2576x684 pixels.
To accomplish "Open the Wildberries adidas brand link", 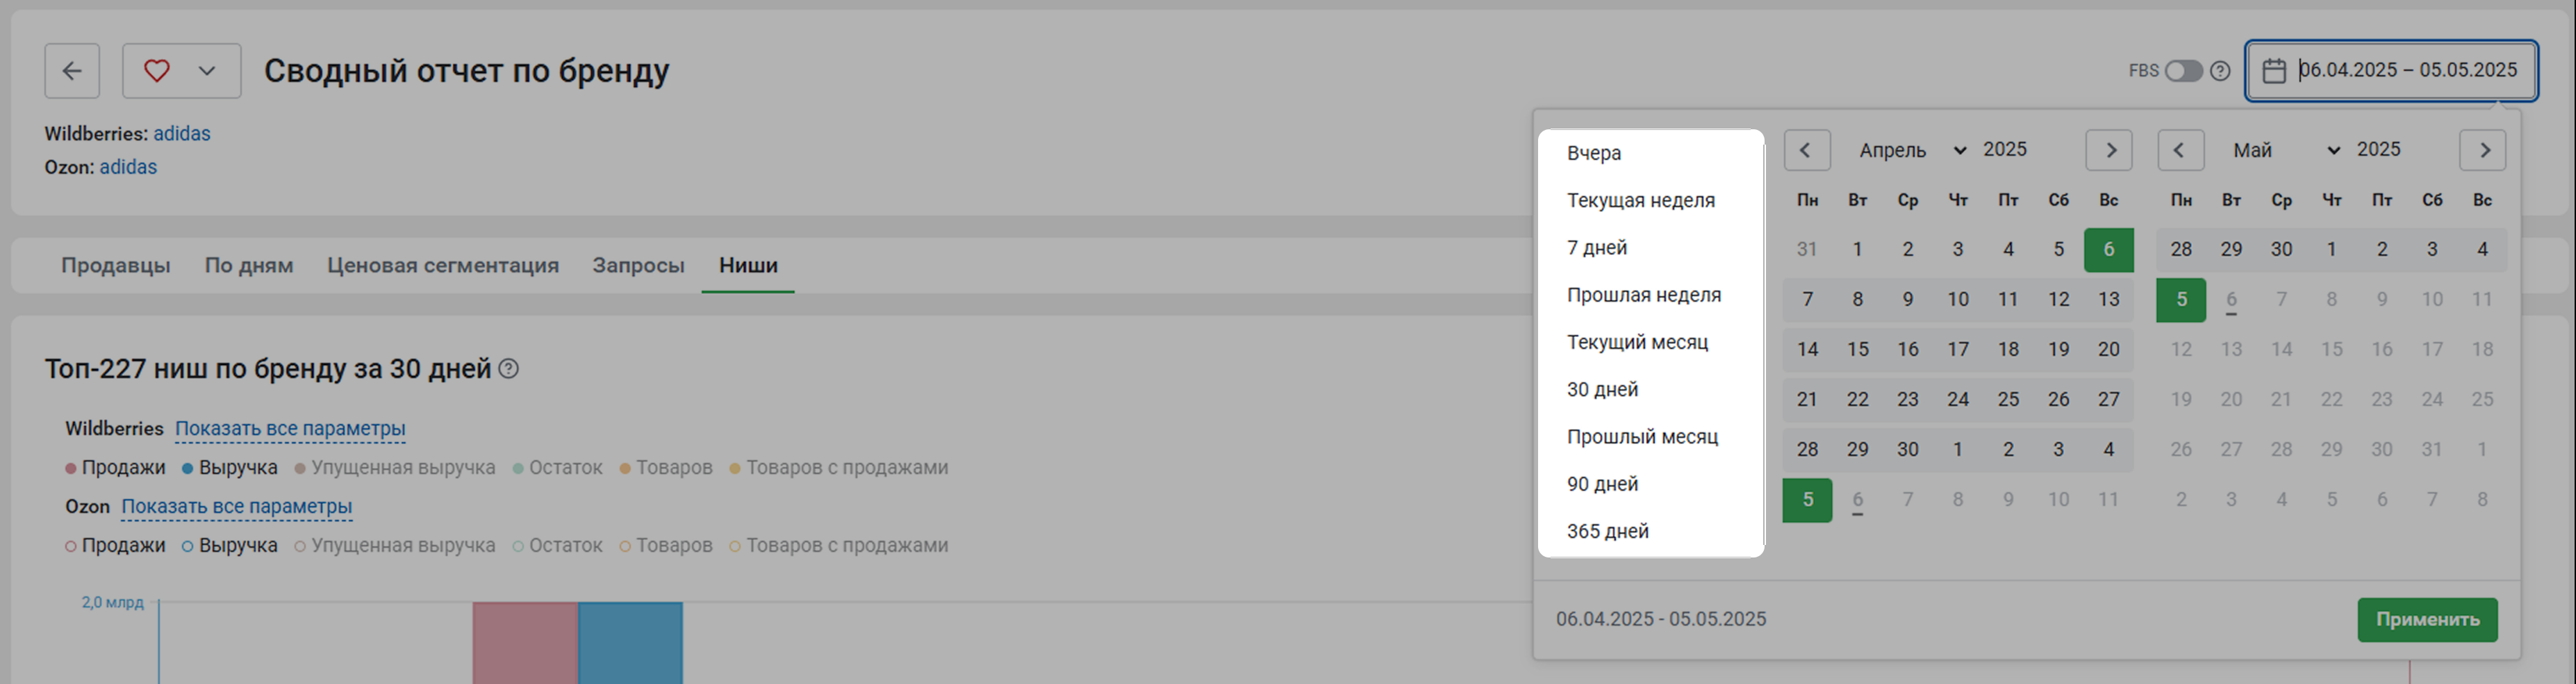I will (182, 134).
